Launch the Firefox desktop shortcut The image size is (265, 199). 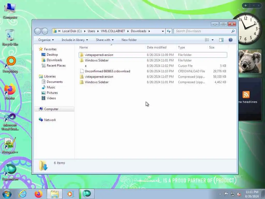tap(10, 91)
